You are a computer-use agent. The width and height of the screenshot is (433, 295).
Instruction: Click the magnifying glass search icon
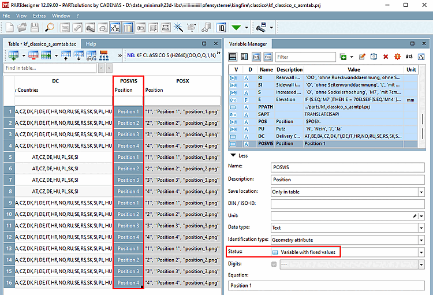click(x=50, y=27)
